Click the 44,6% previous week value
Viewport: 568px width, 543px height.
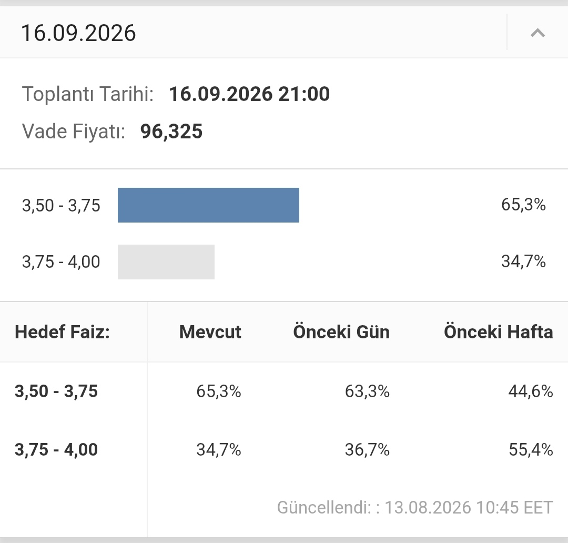click(x=531, y=391)
